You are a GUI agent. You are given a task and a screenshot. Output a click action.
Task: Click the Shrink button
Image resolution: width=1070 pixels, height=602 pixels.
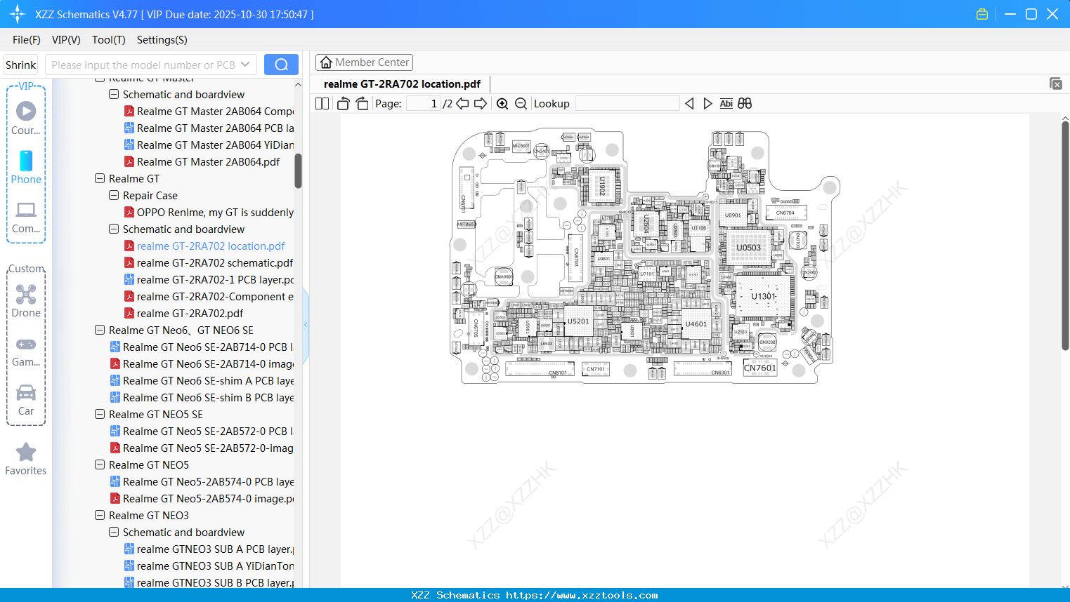pos(20,64)
